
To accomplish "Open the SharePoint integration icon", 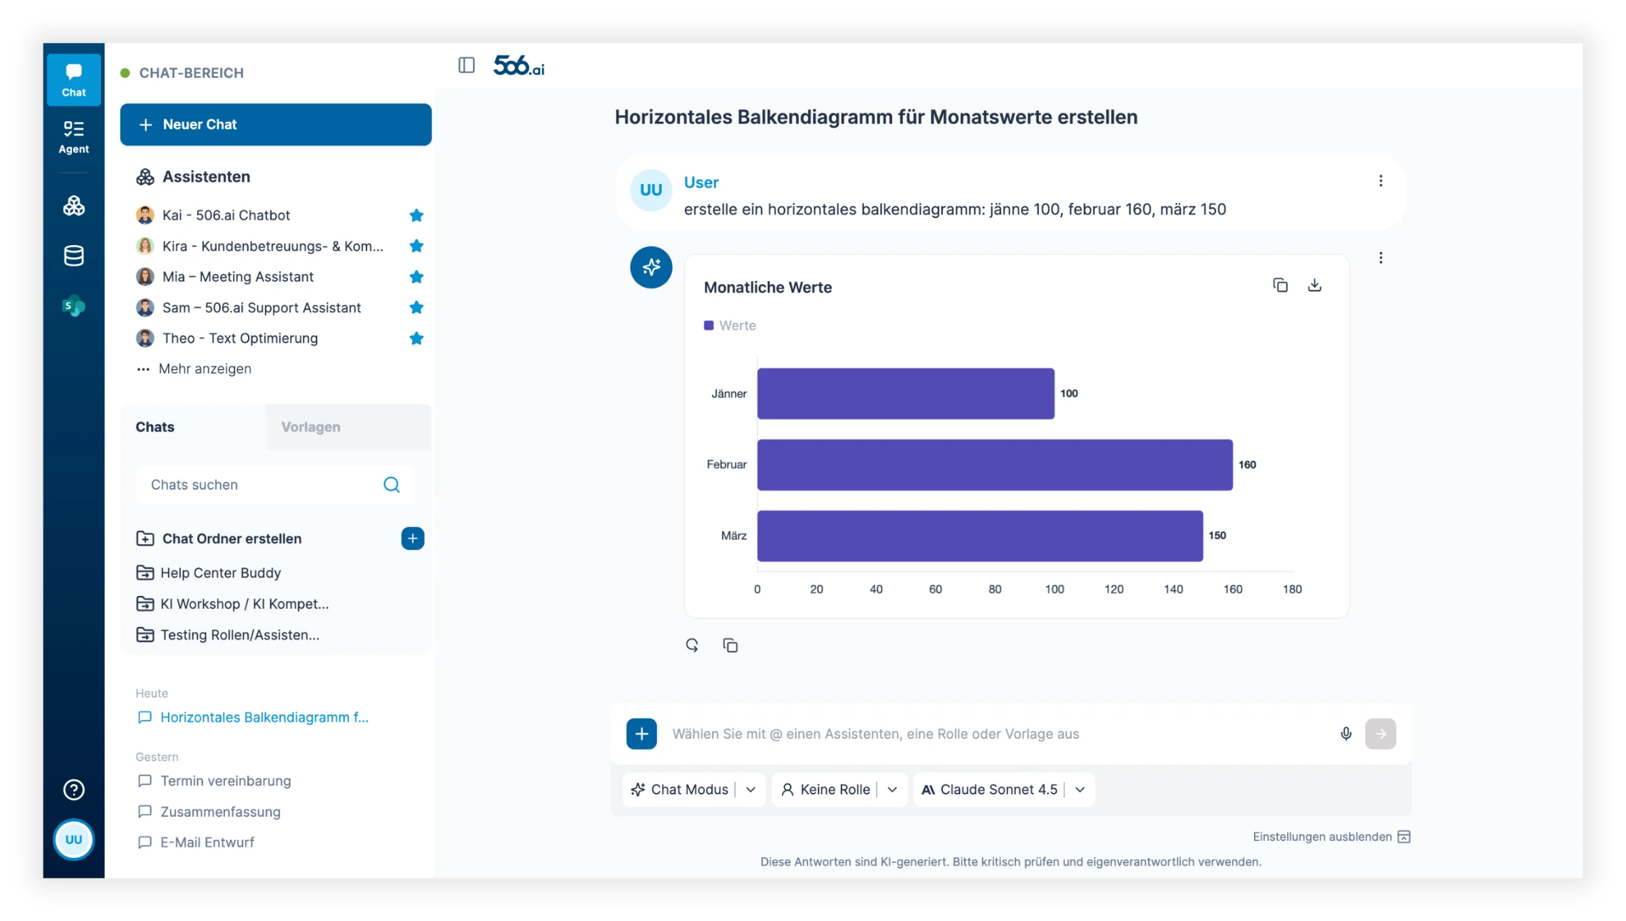I will (x=74, y=306).
